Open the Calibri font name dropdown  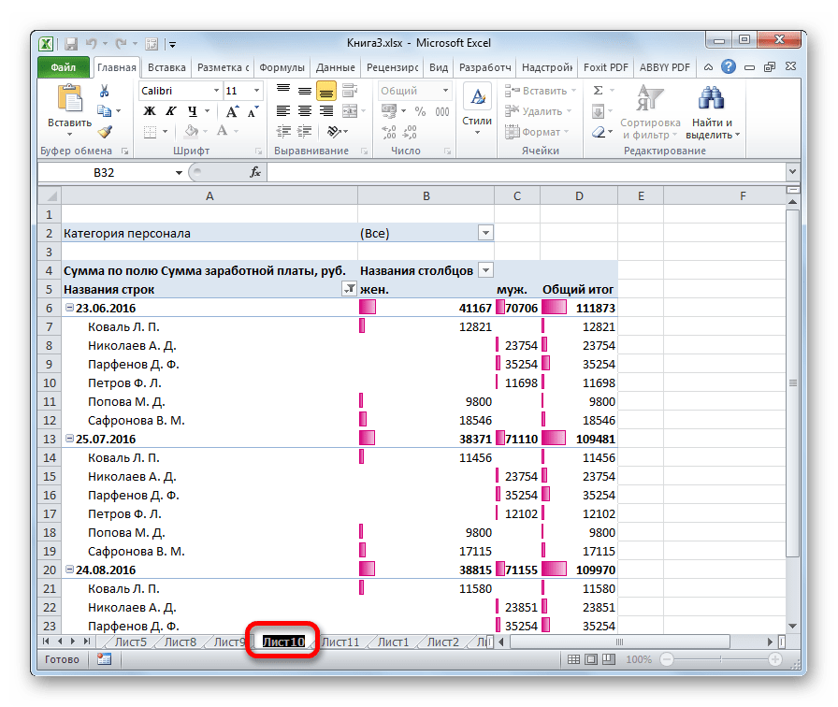tap(214, 91)
